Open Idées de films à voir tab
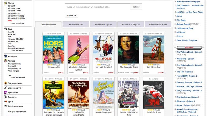207x116 pixels. pyautogui.click(x=158, y=24)
